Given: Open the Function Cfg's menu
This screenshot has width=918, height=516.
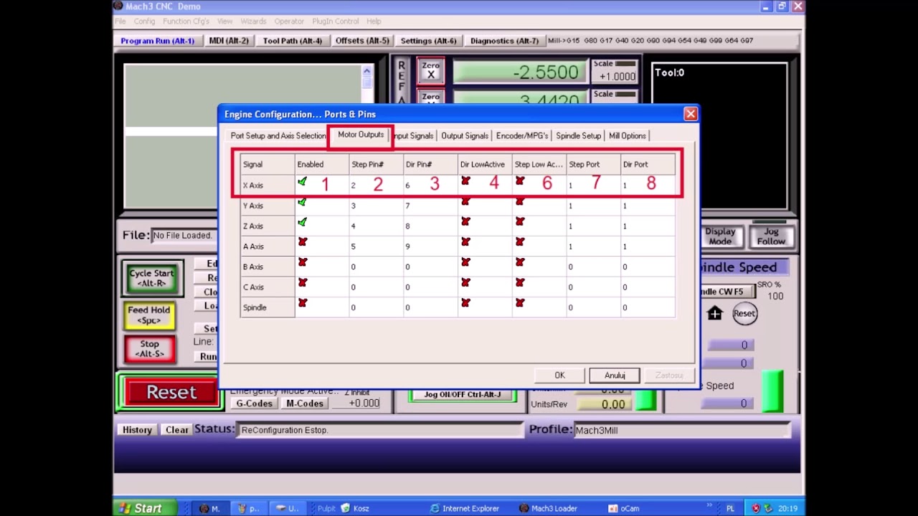Looking at the screenshot, I should [186, 21].
